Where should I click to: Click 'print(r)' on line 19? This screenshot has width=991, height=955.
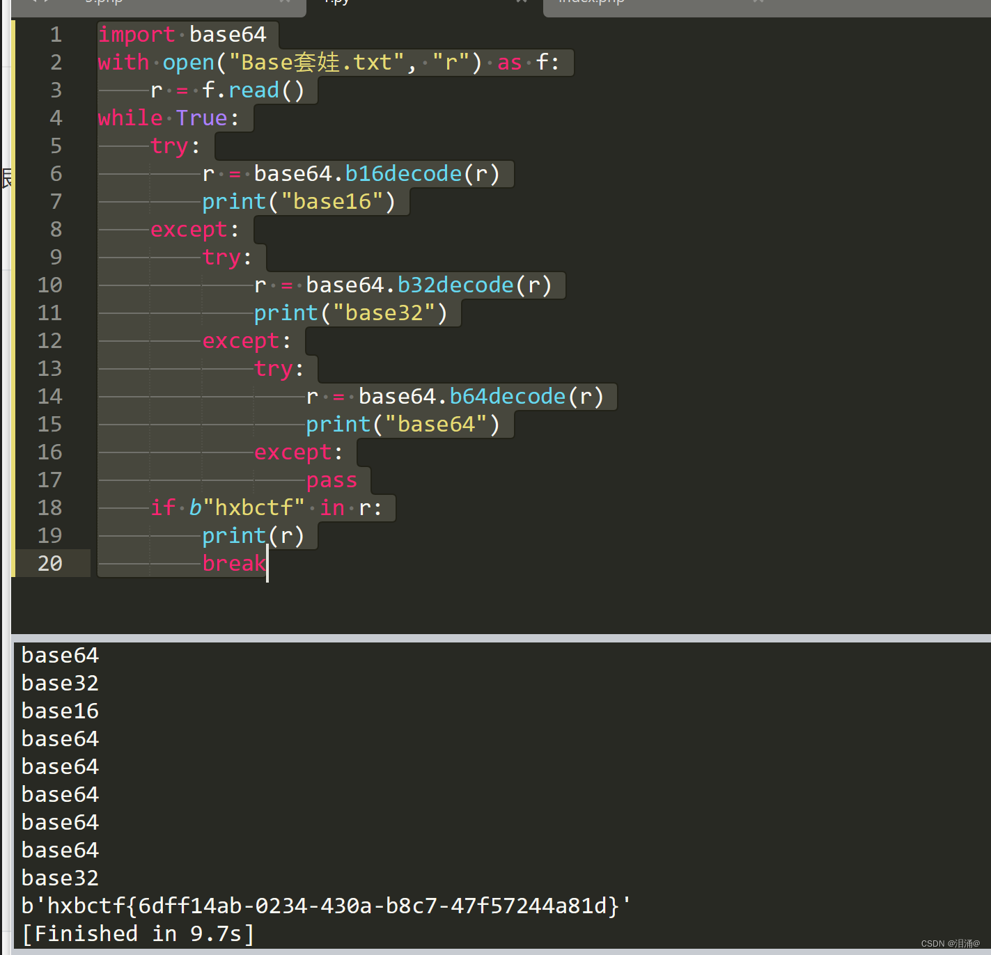click(x=253, y=536)
